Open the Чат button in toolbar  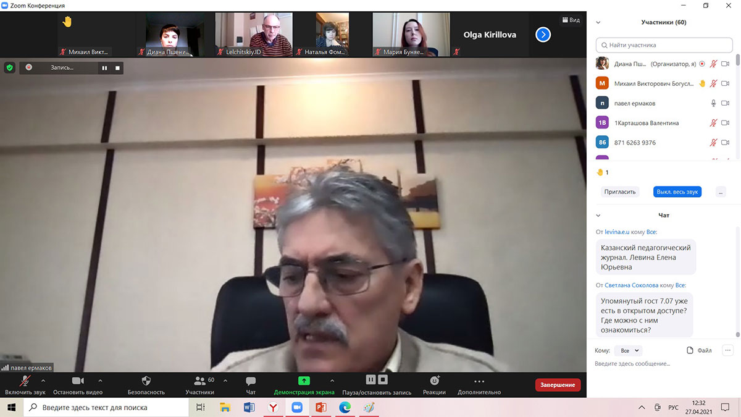pos(251,385)
